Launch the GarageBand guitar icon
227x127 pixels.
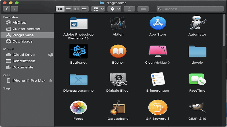pyautogui.click(x=117, y=107)
